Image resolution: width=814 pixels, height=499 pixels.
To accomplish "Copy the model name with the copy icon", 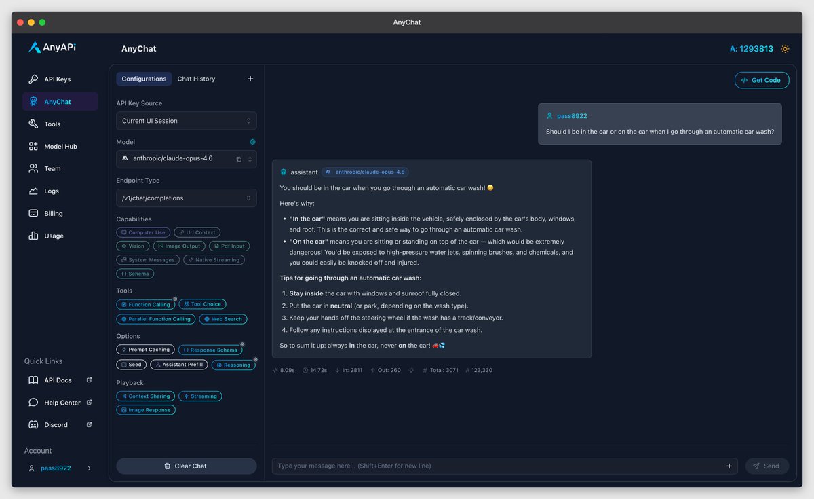I will (x=239, y=159).
